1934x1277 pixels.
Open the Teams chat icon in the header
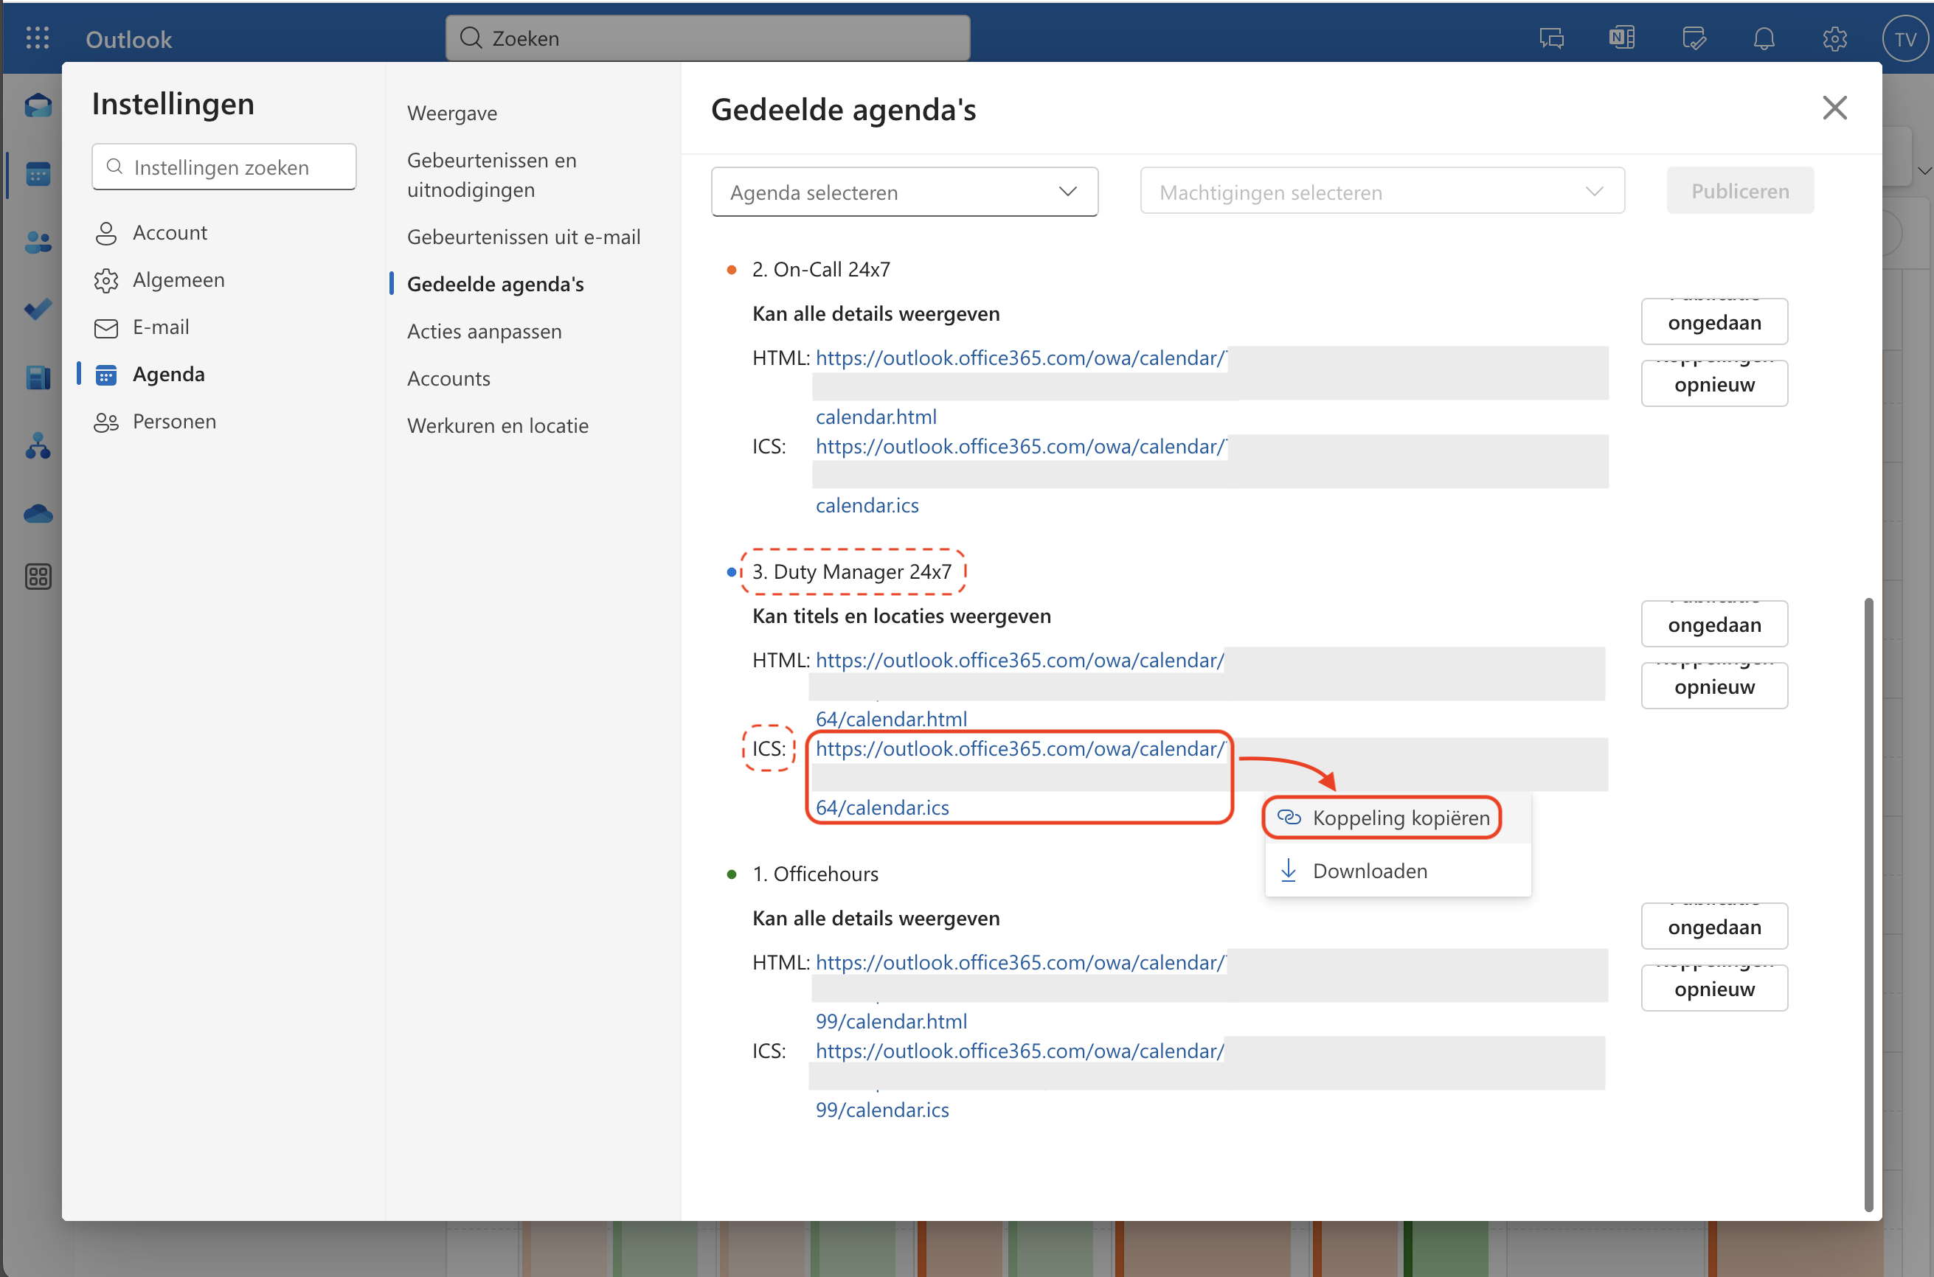pyautogui.click(x=1551, y=38)
